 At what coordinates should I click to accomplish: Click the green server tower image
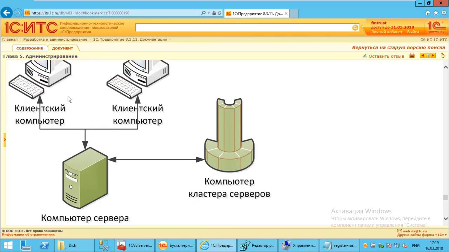(x=85, y=178)
